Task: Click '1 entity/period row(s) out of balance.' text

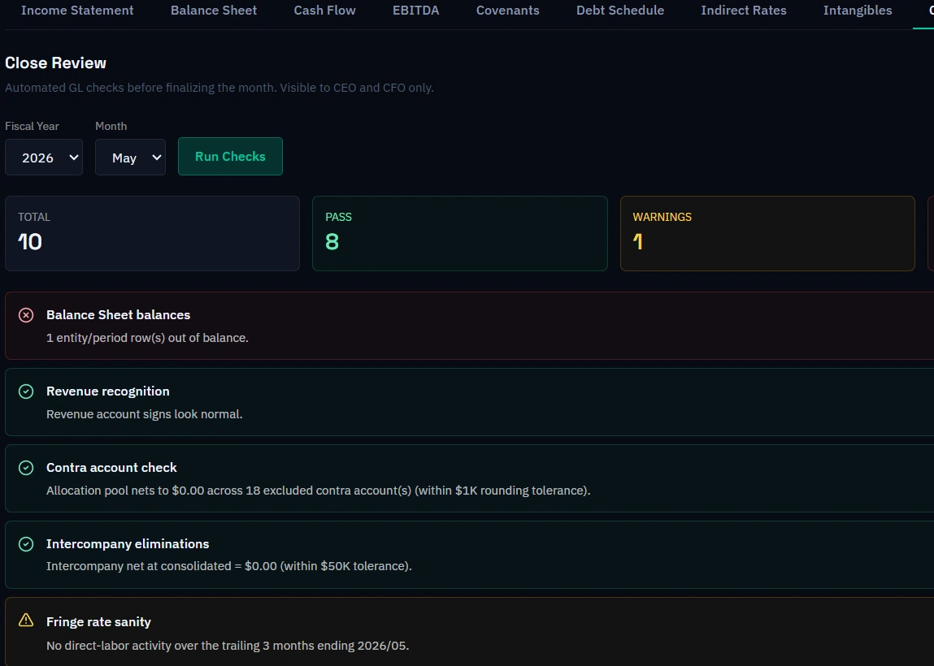Action: 147,338
